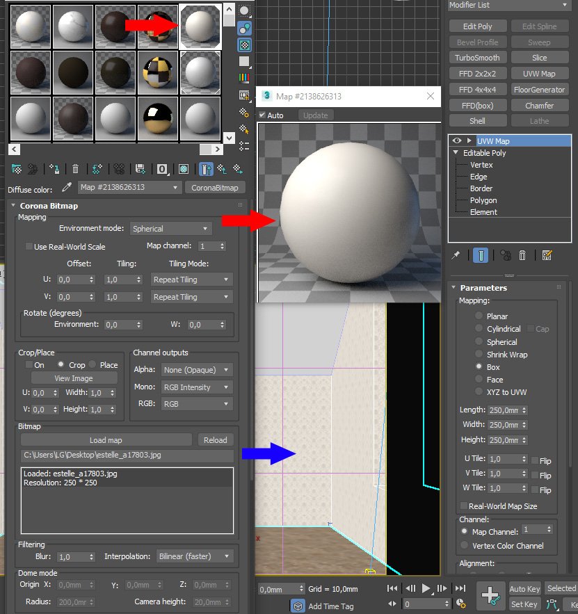
Task: Uncheck the Auto preview checkbox
Action: tap(262, 115)
